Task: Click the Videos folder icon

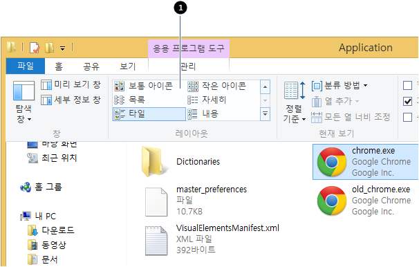Action: [32, 245]
